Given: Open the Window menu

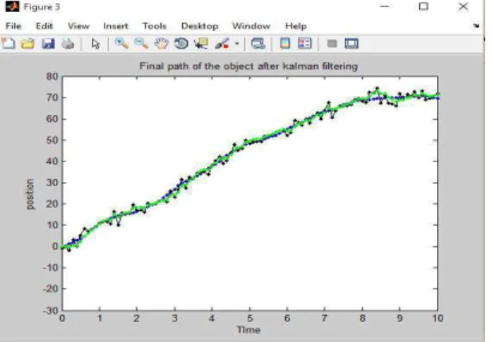Looking at the screenshot, I should click(251, 26).
